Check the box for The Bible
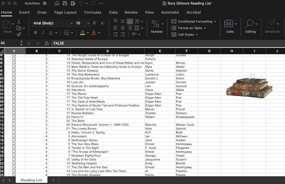Screen dimensions: 285x184 point(14,121)
